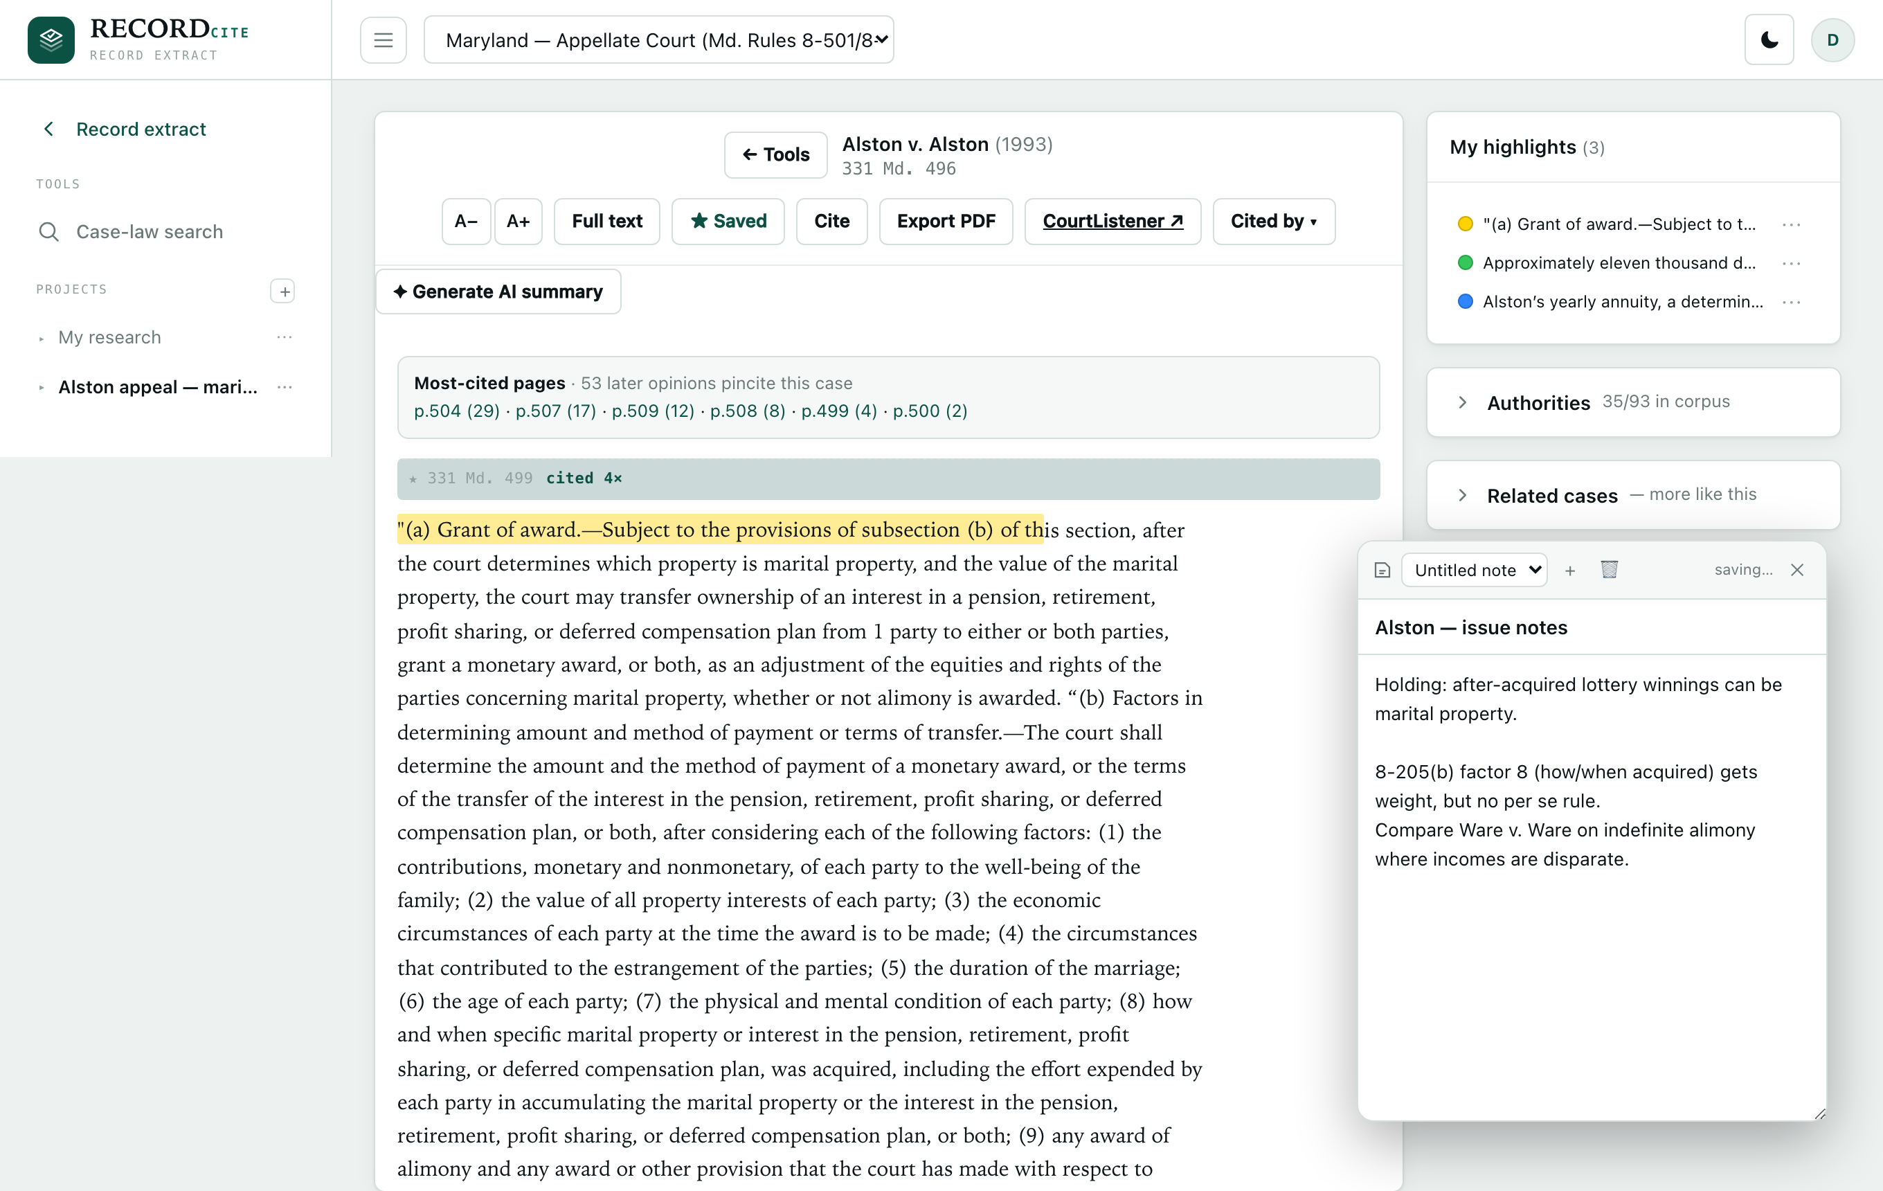Click the blue highlight color dot
Screen dimensions: 1883x1191
click(1465, 302)
